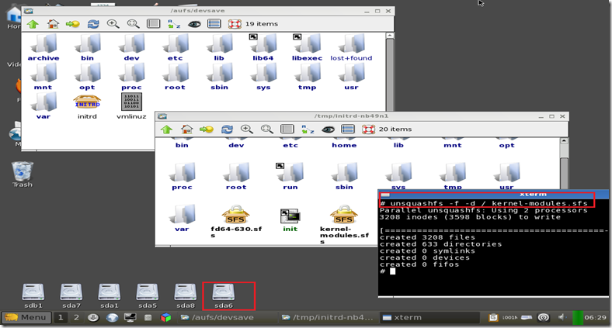Open the Trash desktop icon

tap(23, 174)
